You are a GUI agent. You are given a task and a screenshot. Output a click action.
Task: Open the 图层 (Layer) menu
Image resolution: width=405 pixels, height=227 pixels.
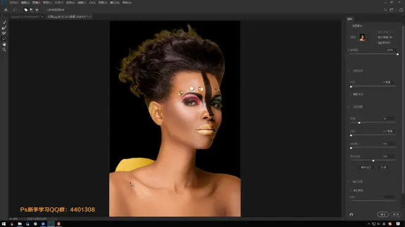(x=47, y=2)
